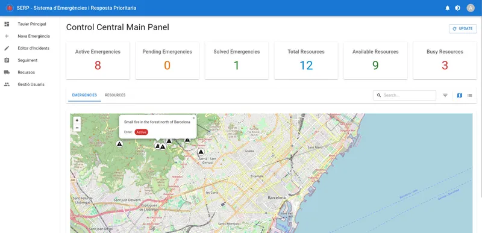The image size is (482, 233).
Task: Switch to the RESOURCES tab
Action: pos(115,95)
